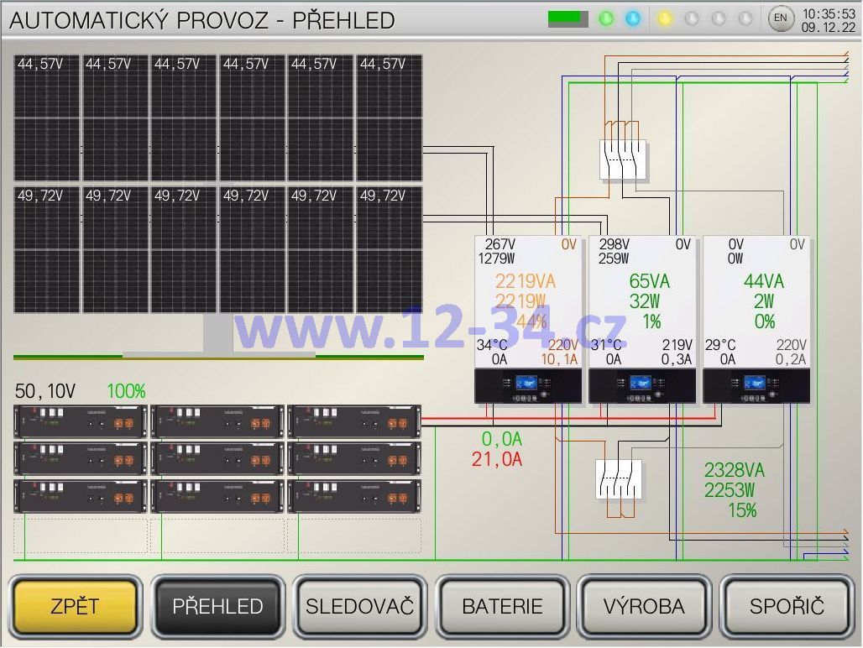Click the yellow status LED indicator

click(665, 18)
